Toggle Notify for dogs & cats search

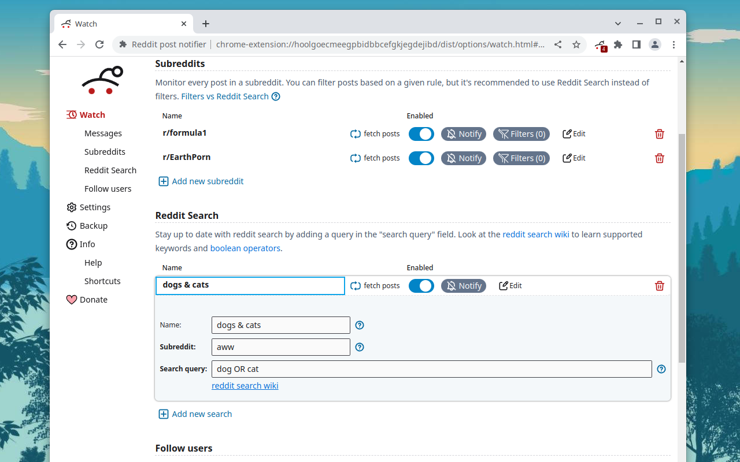(x=464, y=286)
